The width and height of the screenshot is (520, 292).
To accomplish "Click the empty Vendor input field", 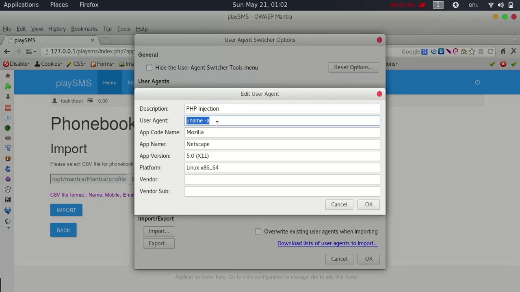I will click(282, 179).
